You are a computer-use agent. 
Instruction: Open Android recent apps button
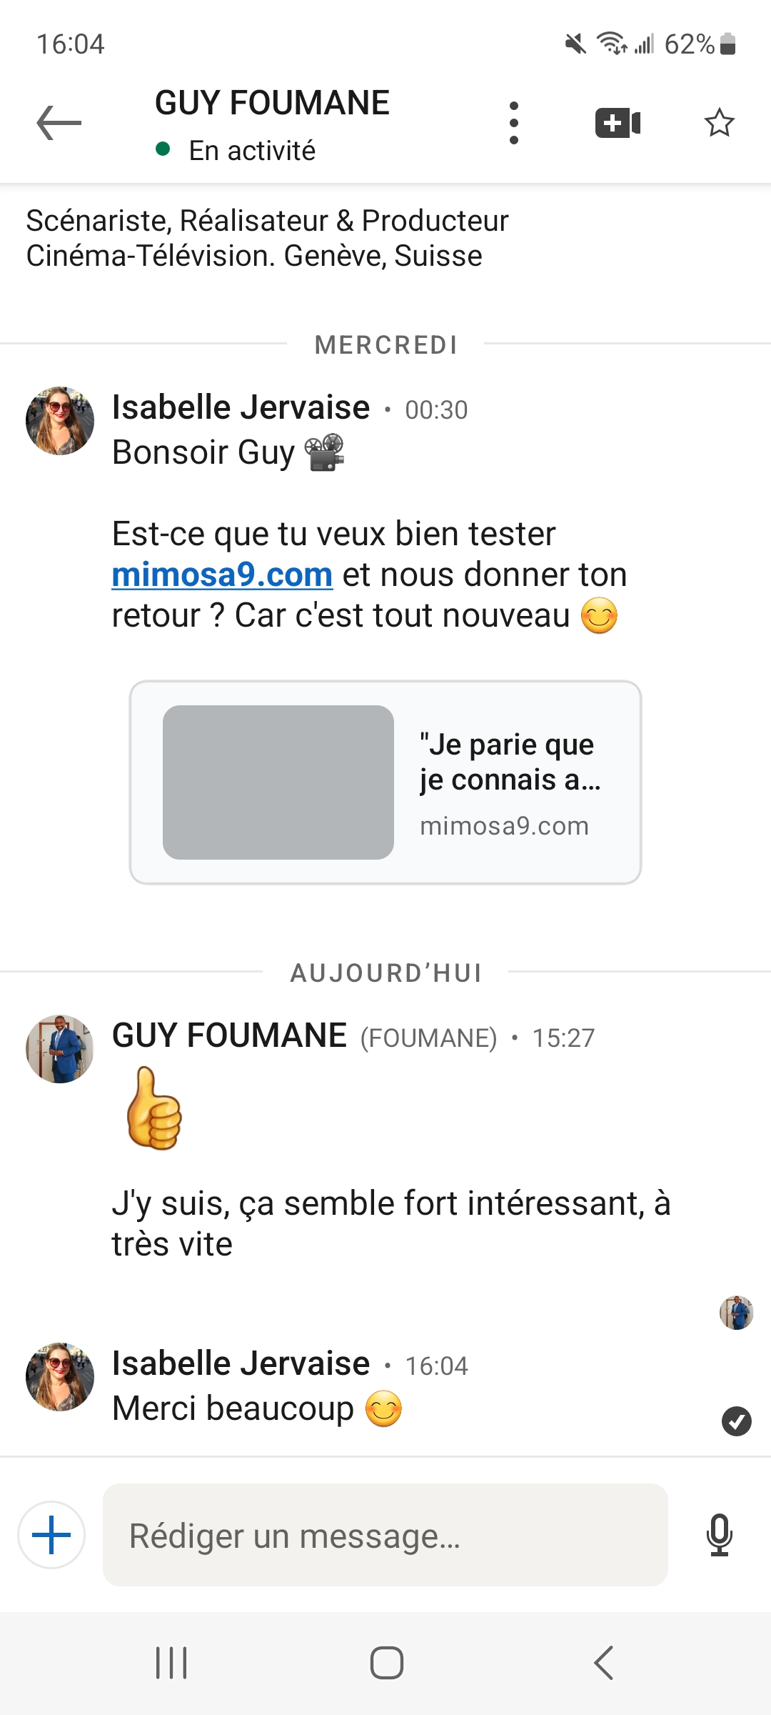pos(171,1663)
